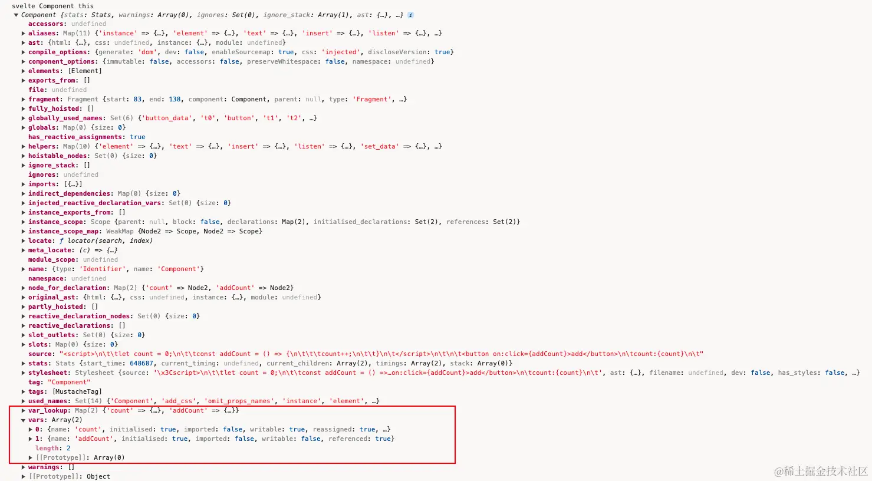Click 'has_reactive_assignments: true' row
This screenshot has height=481, width=872.
87,137
